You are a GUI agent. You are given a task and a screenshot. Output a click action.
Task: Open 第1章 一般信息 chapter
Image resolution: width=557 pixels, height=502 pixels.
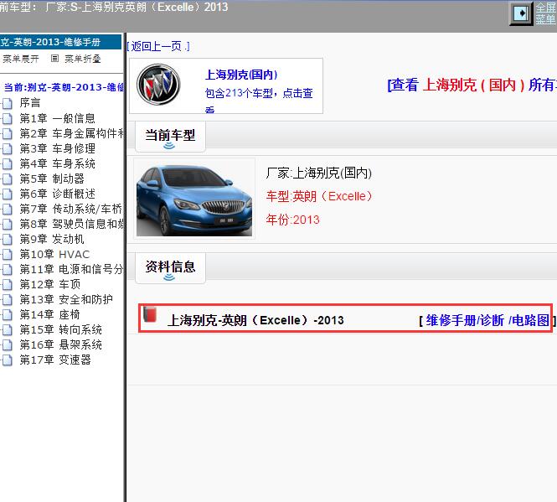tap(57, 118)
